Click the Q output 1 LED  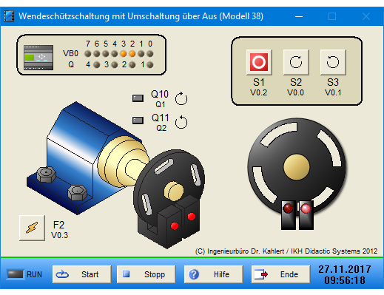pos(150,65)
